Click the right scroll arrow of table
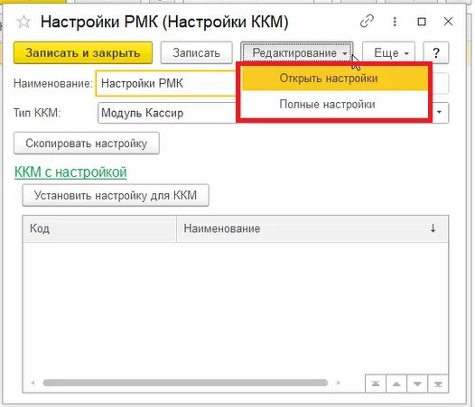This screenshot has width=475, height=407. 339,383
